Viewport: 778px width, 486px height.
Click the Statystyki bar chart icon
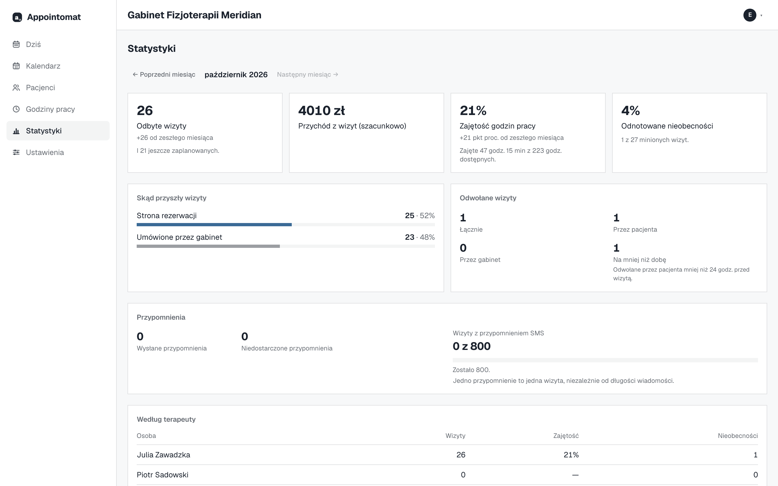(x=16, y=131)
